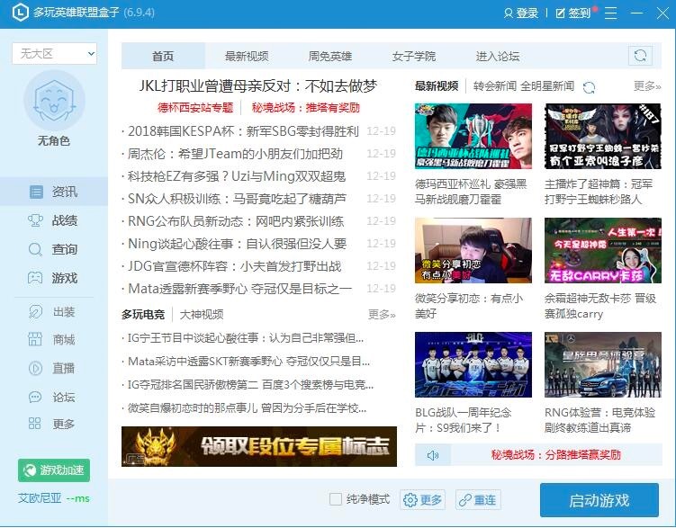Screen dimensions: 676x528
Task: Switch to the 最新视频 tab
Action: pos(247,56)
